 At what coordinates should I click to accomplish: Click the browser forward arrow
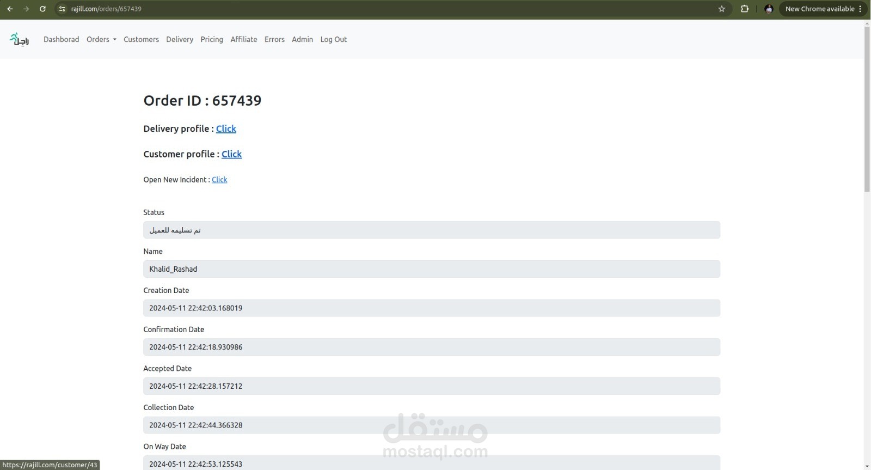pos(26,9)
